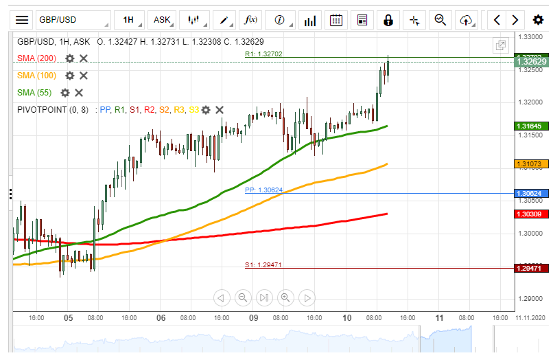The height and width of the screenshot is (360, 553).
Task: Open the GBP/USD instrument selector
Action: click(72, 20)
